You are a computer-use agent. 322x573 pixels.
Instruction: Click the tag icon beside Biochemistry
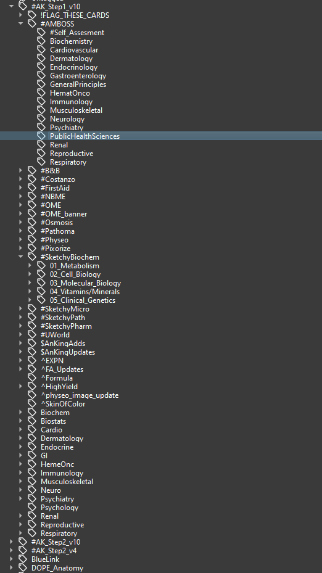point(41,41)
